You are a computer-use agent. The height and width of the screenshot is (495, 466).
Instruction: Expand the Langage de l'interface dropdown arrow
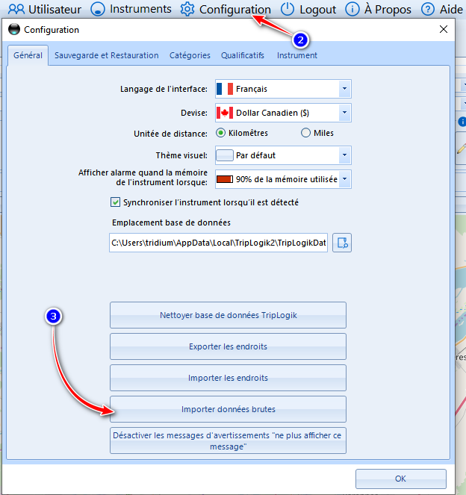pos(344,89)
